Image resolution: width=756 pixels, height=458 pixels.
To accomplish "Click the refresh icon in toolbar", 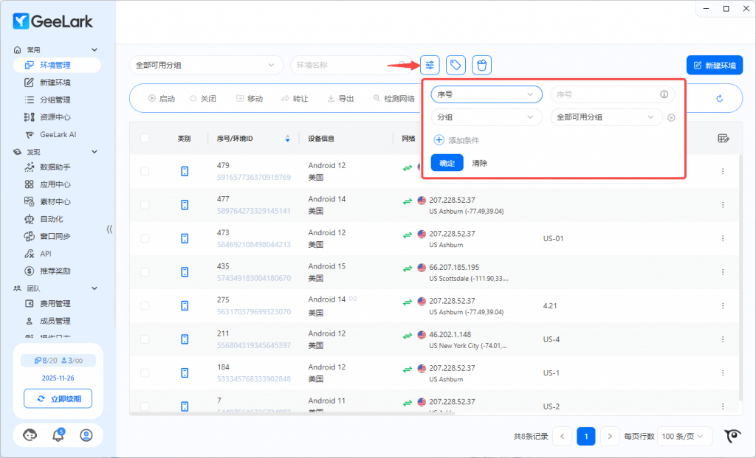I will (x=719, y=98).
